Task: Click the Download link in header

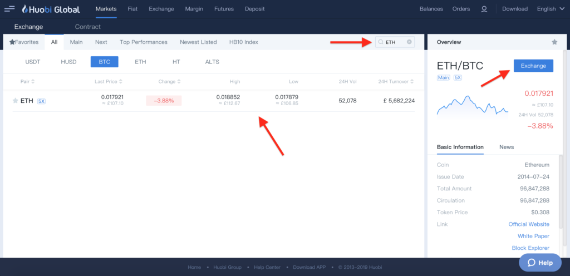Action: (515, 9)
